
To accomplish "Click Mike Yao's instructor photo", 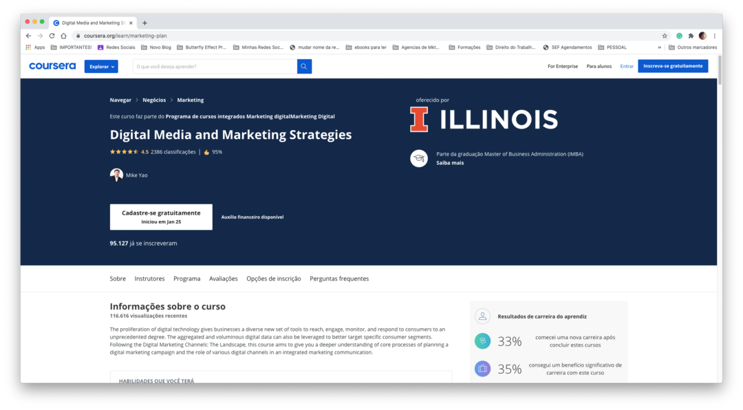I will pyautogui.click(x=116, y=175).
